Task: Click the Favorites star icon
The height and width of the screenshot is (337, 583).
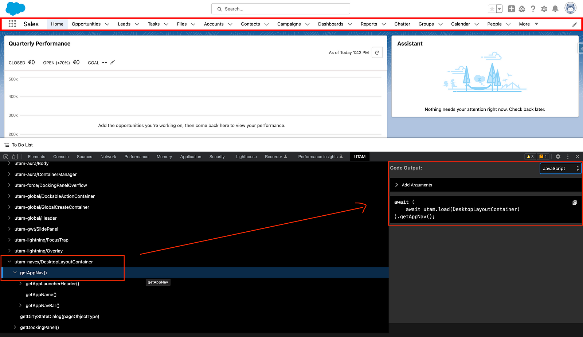Action: [492, 9]
